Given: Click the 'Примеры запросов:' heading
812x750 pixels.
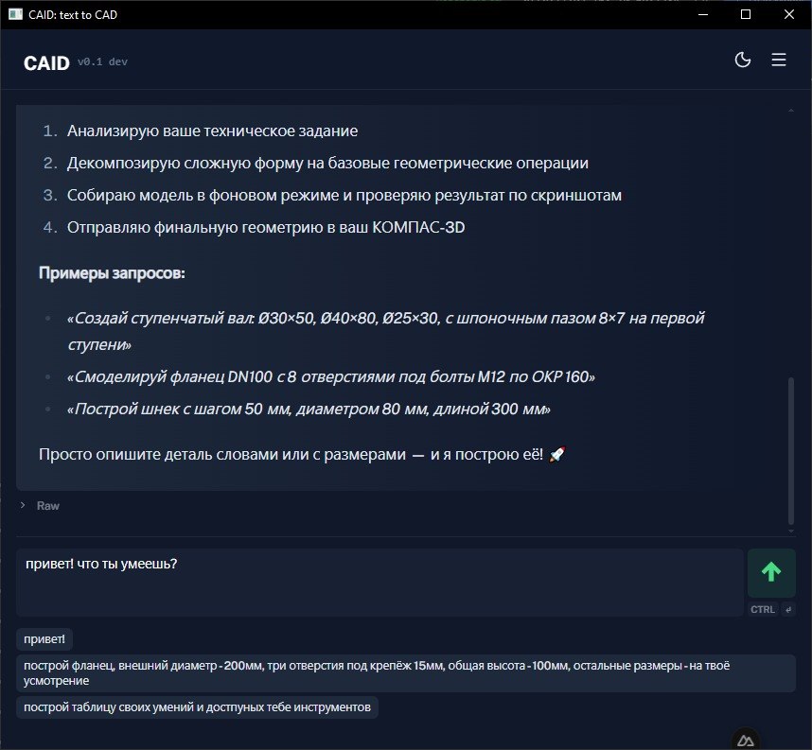Looking at the screenshot, I should coord(112,272).
